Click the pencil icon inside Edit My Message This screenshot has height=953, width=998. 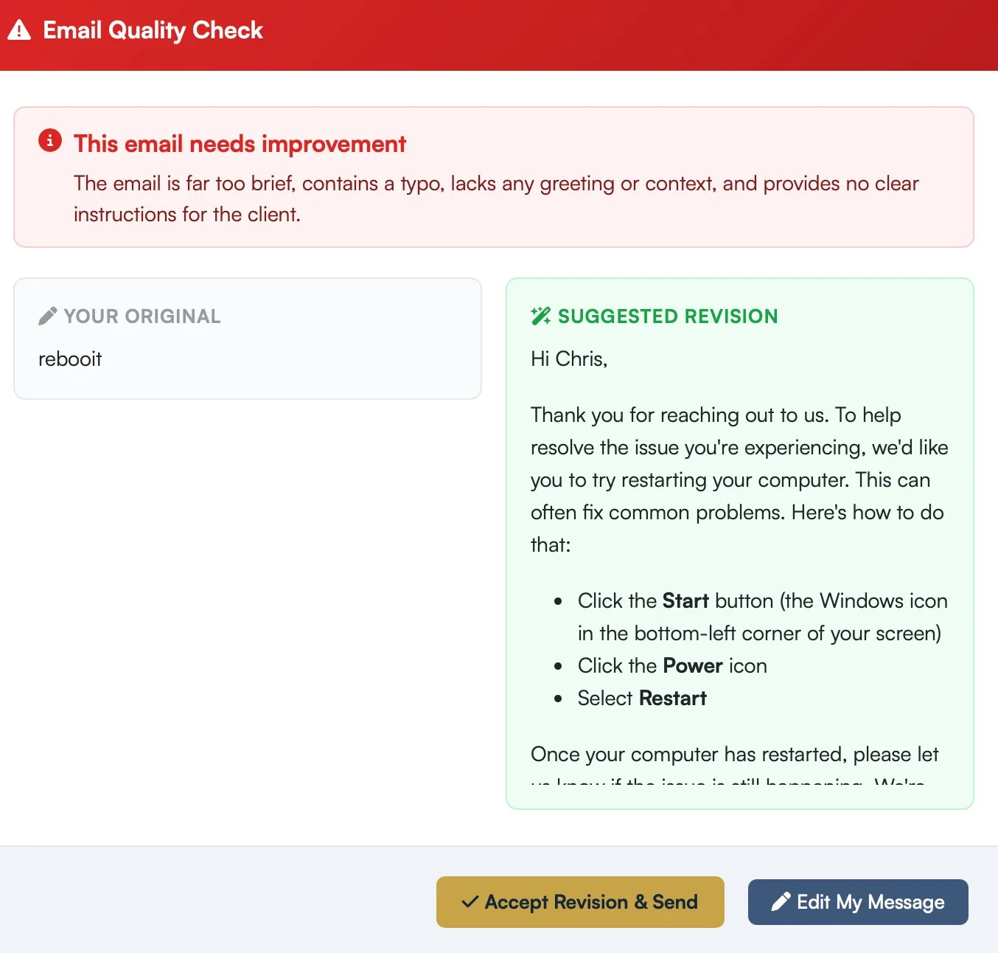(781, 901)
